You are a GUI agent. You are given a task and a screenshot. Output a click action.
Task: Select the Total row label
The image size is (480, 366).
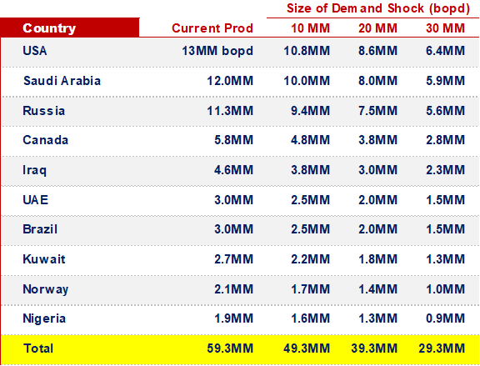coord(38,348)
